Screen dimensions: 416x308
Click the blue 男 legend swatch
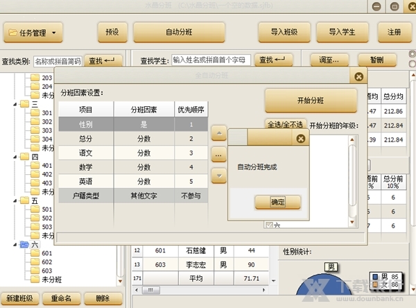click(x=375, y=277)
